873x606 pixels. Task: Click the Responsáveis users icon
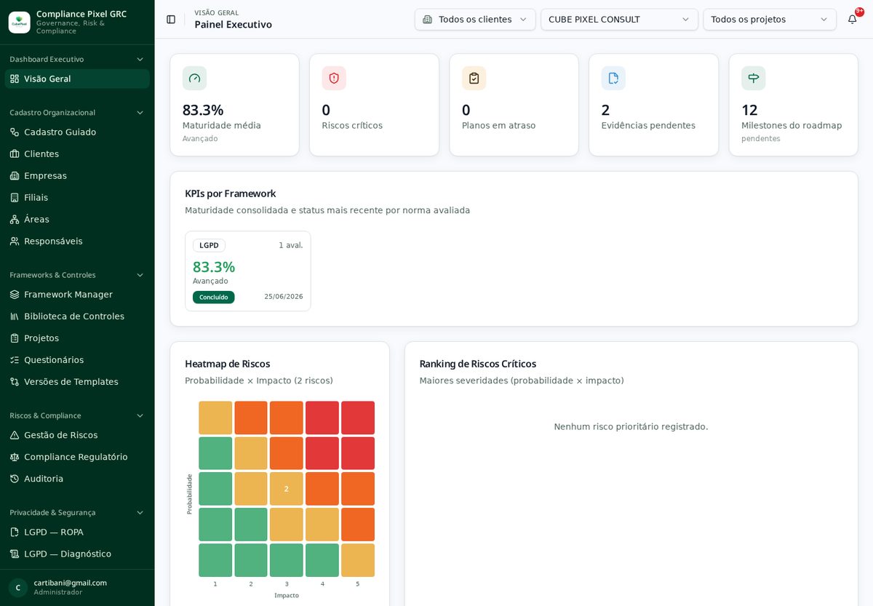coord(15,242)
